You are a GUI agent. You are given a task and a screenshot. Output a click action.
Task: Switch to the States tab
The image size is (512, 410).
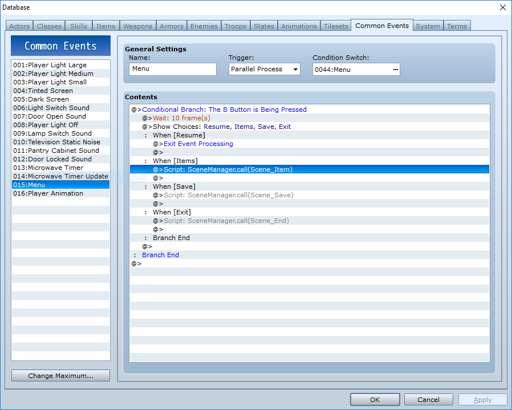point(264,26)
